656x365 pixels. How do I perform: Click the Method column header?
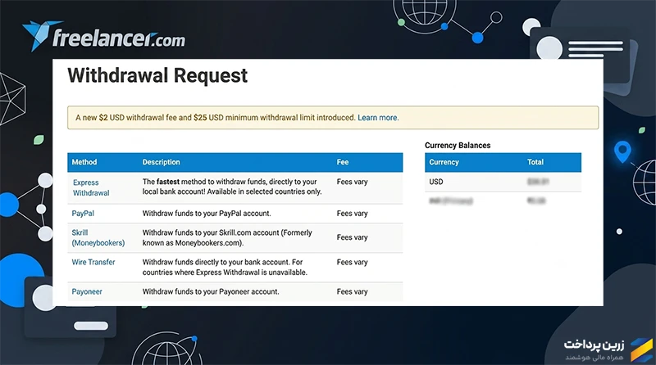tap(84, 162)
